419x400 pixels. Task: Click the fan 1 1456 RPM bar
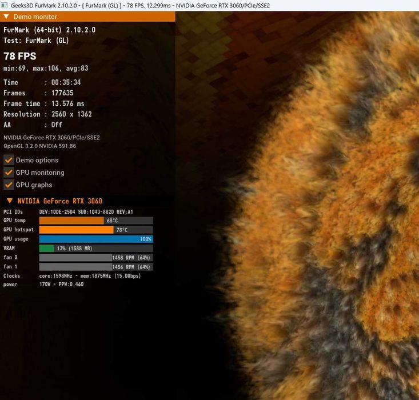coord(96,267)
